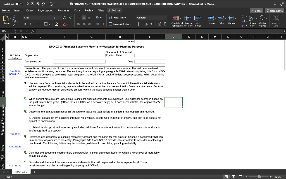
Task: Switch to the Insert ribbon tab
Action: point(18,10)
